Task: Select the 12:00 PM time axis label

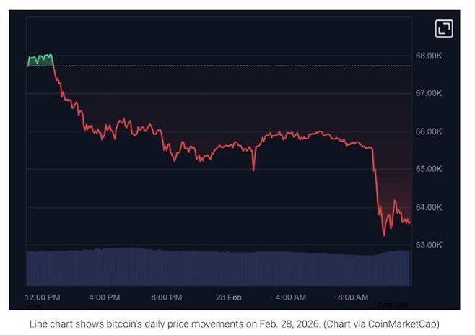Action: (x=43, y=297)
